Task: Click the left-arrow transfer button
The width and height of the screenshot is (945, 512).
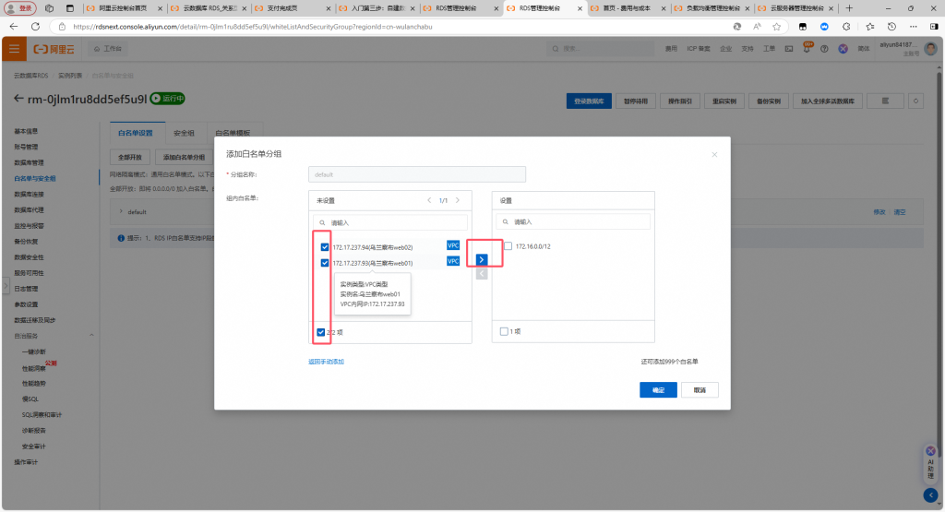Action: (482, 274)
